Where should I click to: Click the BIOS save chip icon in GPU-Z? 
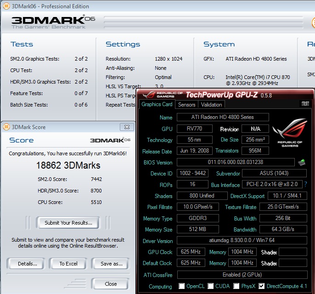(x=302, y=162)
